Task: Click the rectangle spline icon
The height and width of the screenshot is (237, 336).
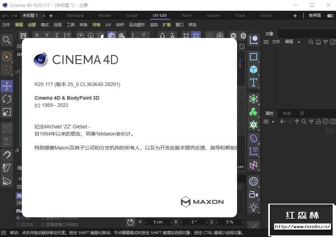Action: tap(254, 57)
